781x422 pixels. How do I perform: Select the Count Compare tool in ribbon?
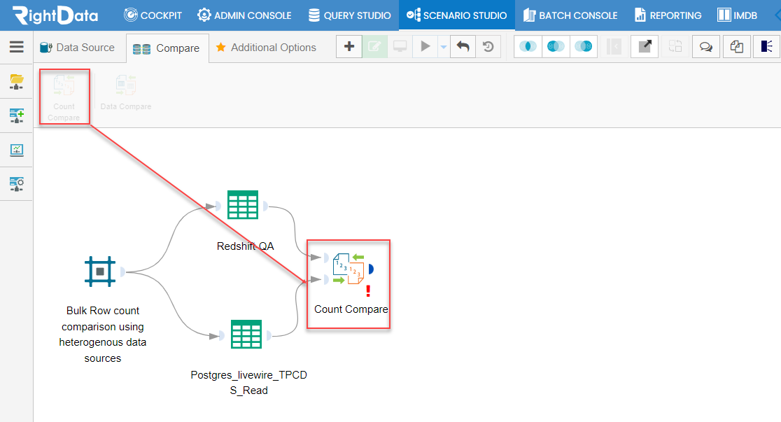point(64,97)
